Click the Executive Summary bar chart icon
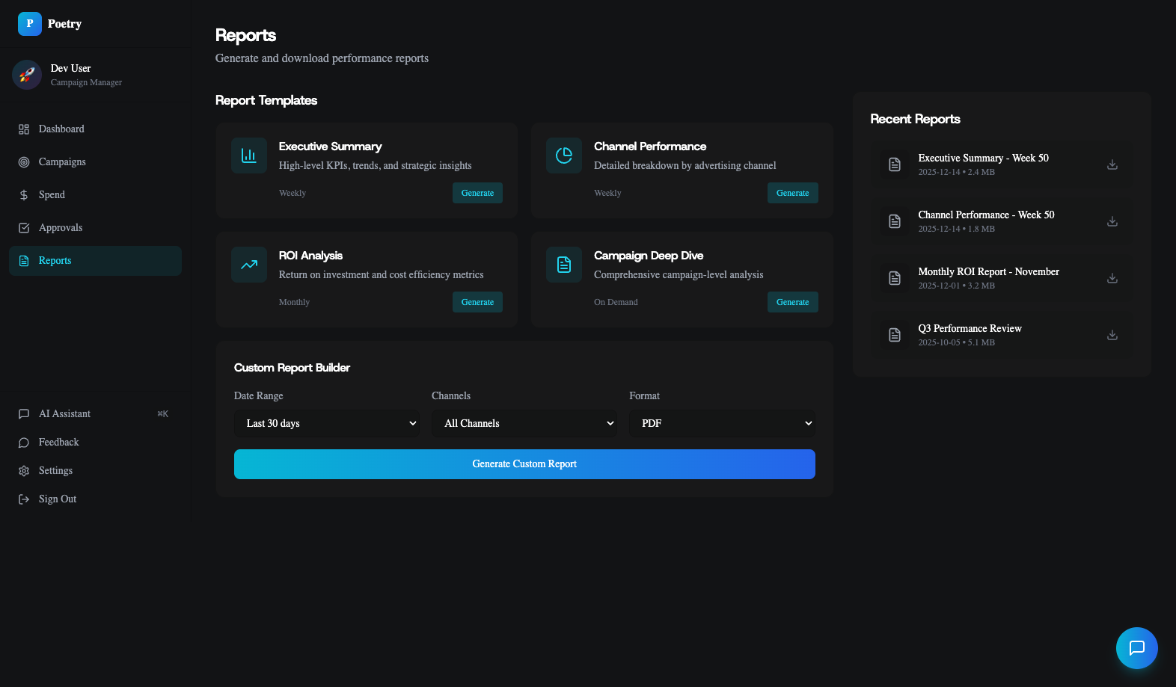The image size is (1176, 687). click(249, 155)
